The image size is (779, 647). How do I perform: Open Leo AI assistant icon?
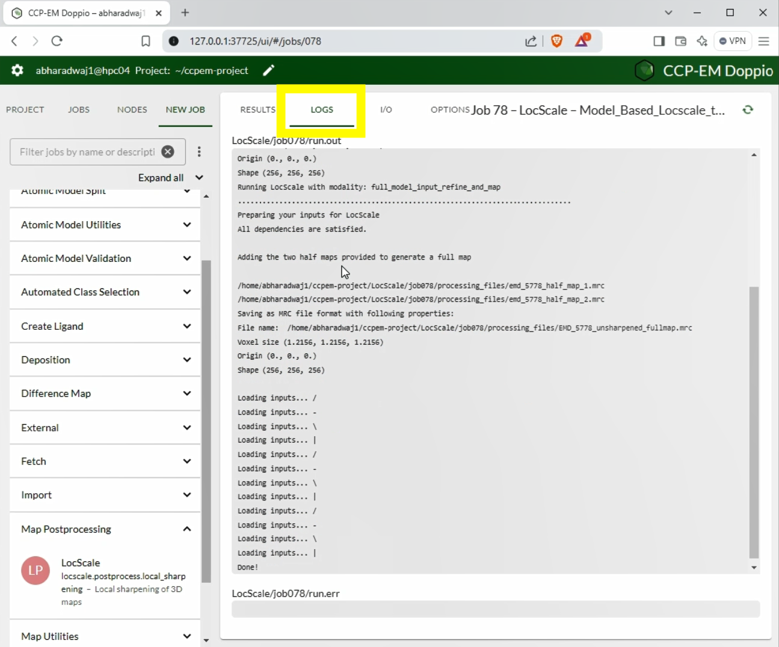(702, 41)
